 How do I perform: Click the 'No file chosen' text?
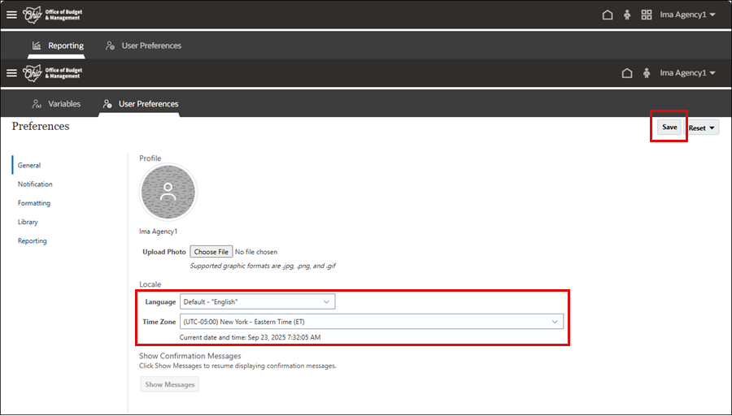256,252
